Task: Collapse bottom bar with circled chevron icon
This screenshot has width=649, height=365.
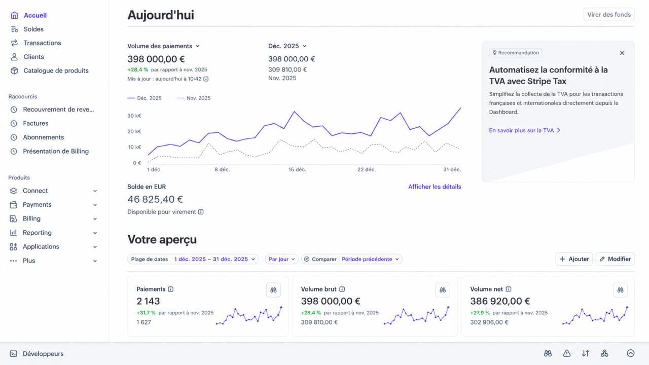Action: [x=631, y=354]
